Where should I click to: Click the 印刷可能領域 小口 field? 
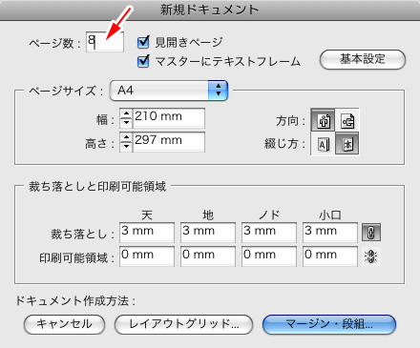click(x=330, y=256)
